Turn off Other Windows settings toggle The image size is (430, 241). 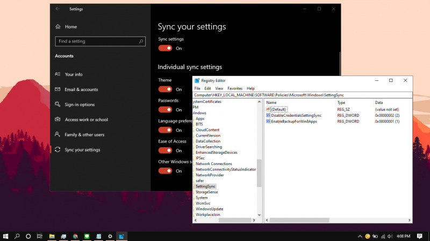[x=165, y=171]
